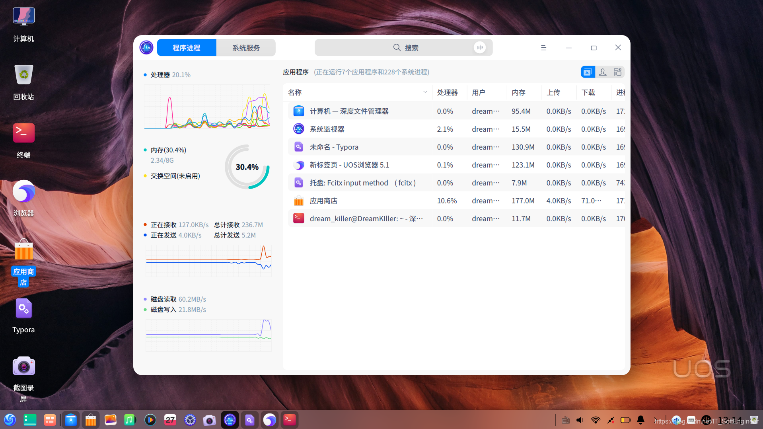Open file manager in the dock

71,420
